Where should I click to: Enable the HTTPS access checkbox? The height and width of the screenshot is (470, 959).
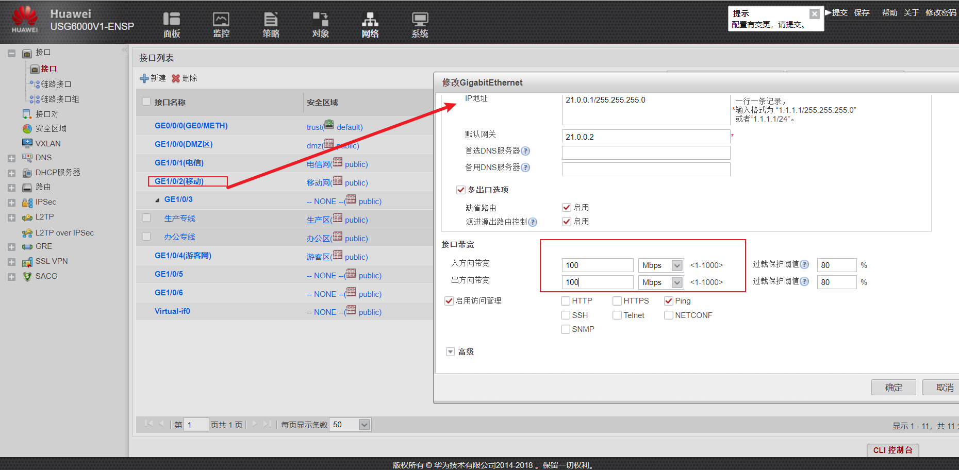(x=617, y=300)
